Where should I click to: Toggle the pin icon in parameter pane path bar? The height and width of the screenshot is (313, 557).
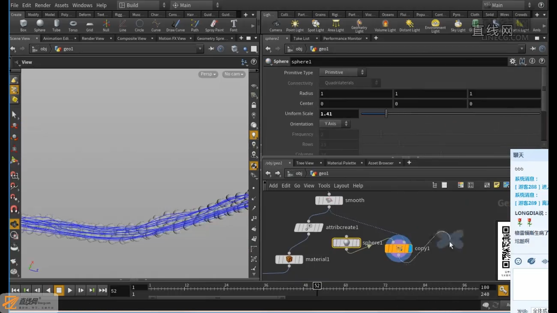click(533, 49)
